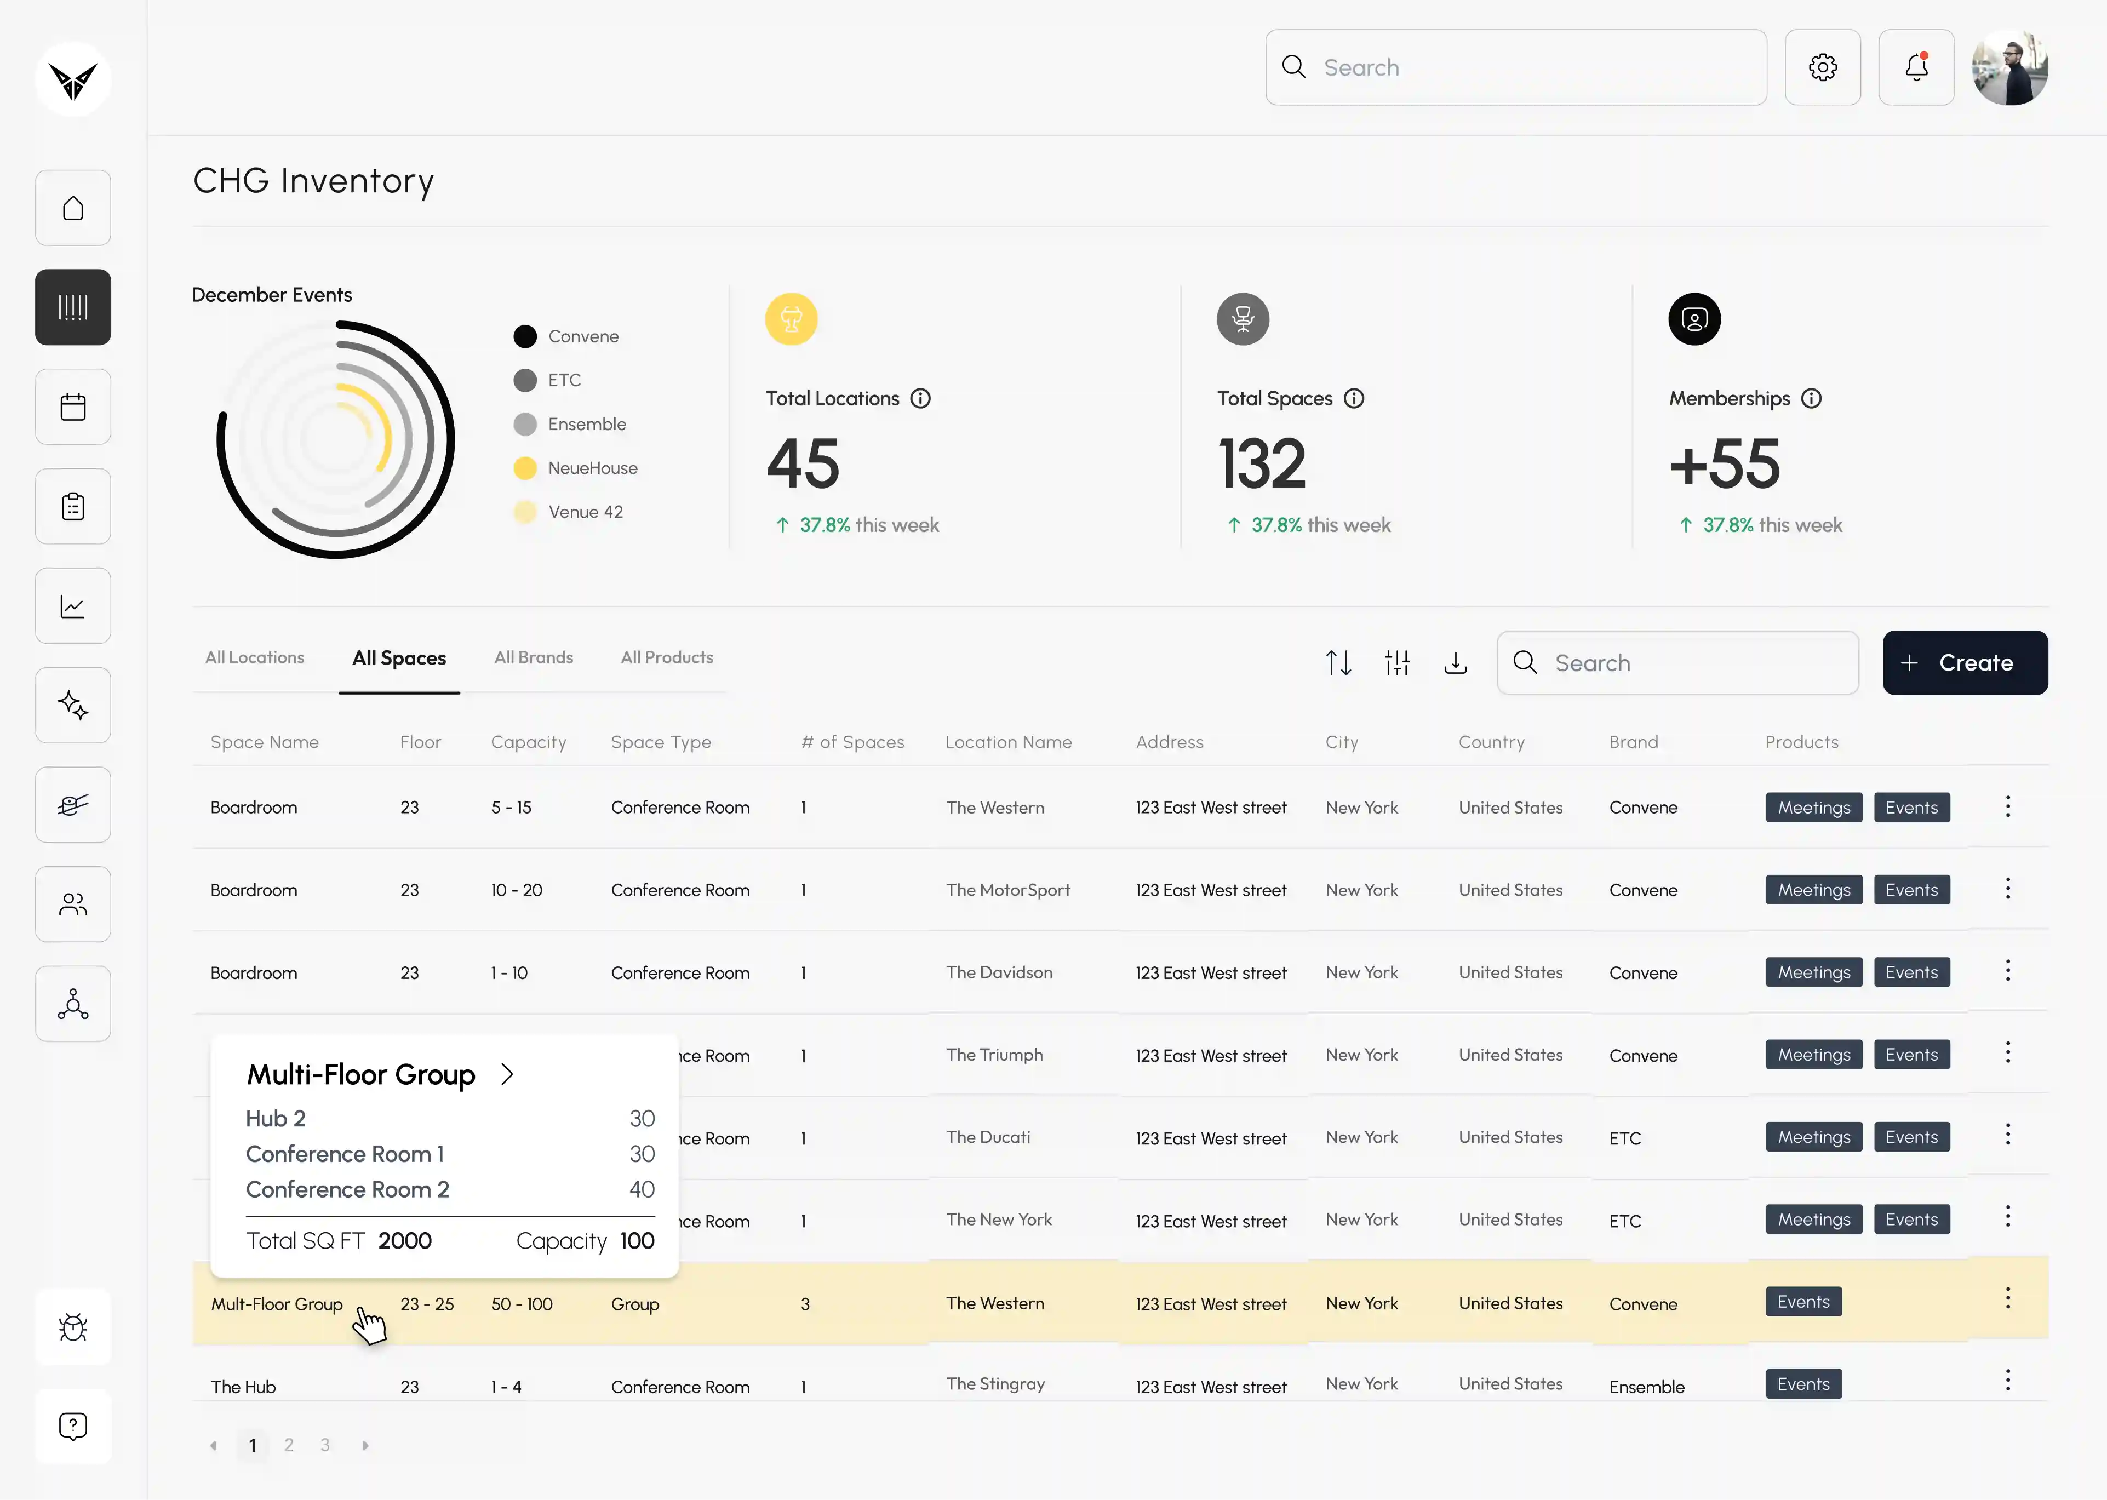Screen dimensions: 2107x1500
Task: Expand the Multi-Floor Group popup chevron
Action: (506, 1074)
